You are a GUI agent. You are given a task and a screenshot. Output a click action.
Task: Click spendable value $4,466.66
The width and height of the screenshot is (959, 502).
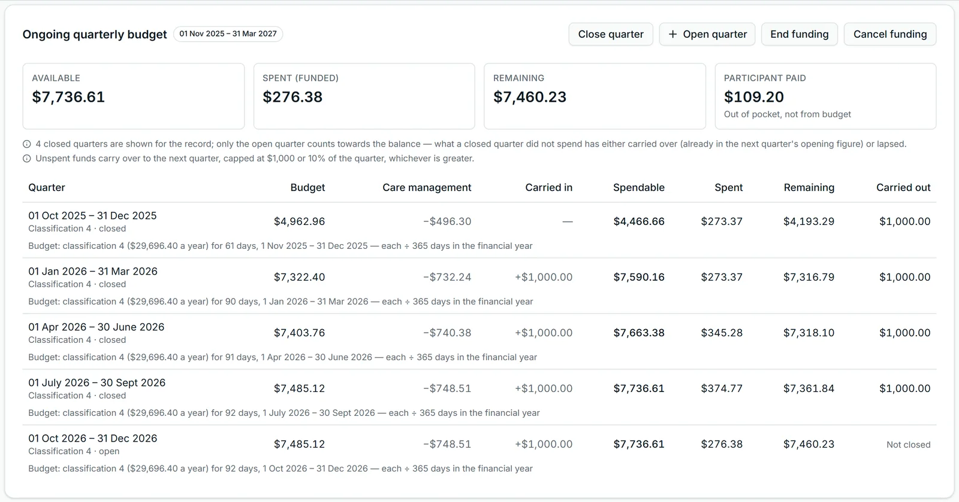click(x=639, y=221)
